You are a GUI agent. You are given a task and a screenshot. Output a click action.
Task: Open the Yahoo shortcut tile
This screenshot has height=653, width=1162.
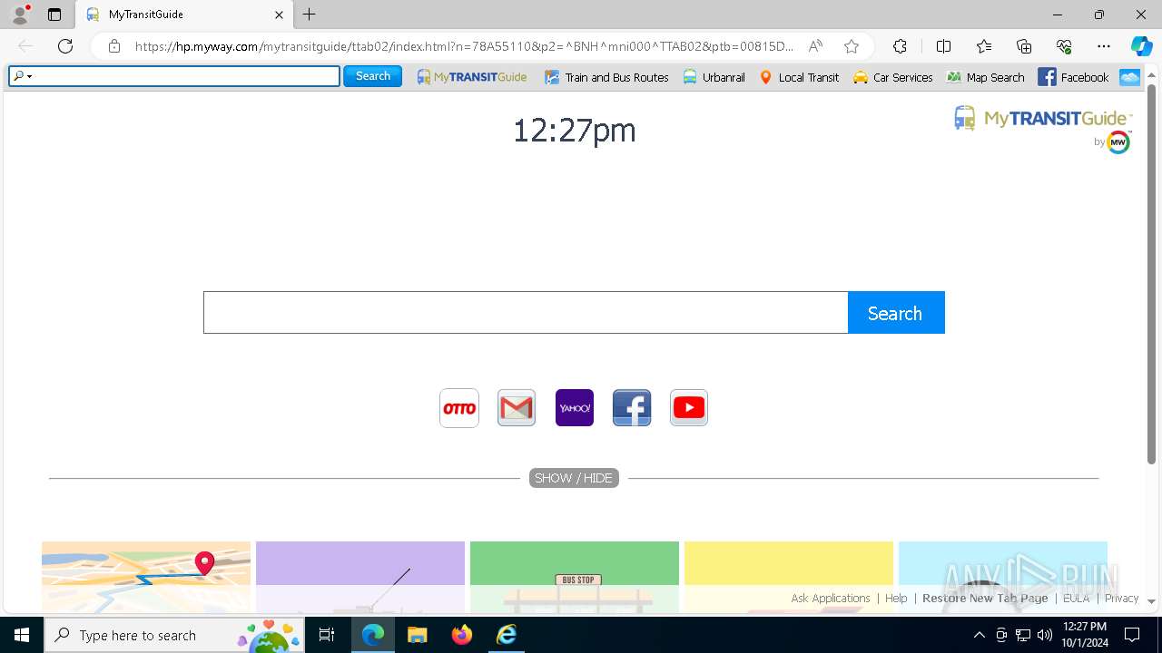pyautogui.click(x=575, y=408)
